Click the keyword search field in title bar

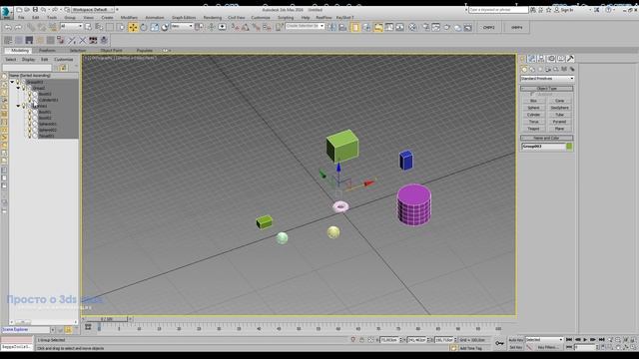tap(498, 9)
